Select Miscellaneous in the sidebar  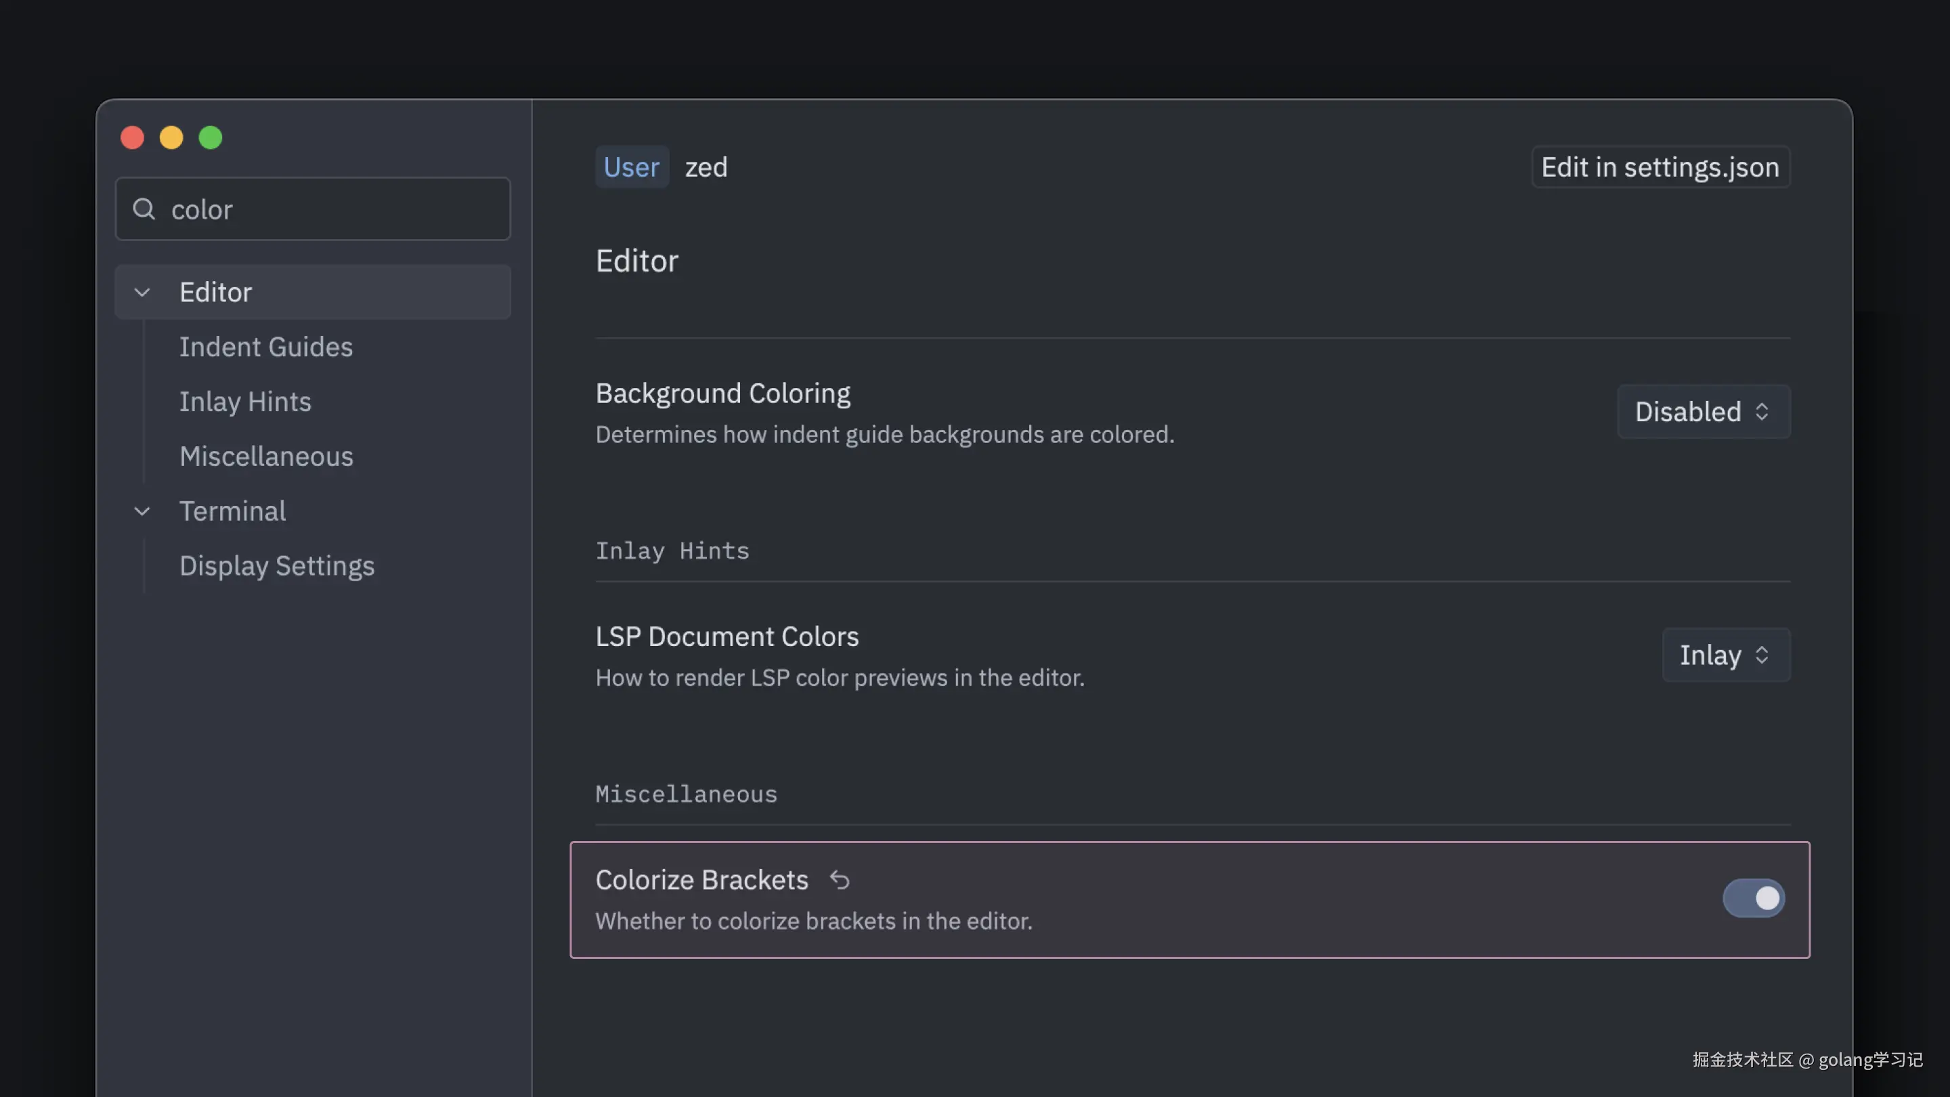pyautogui.click(x=265, y=456)
